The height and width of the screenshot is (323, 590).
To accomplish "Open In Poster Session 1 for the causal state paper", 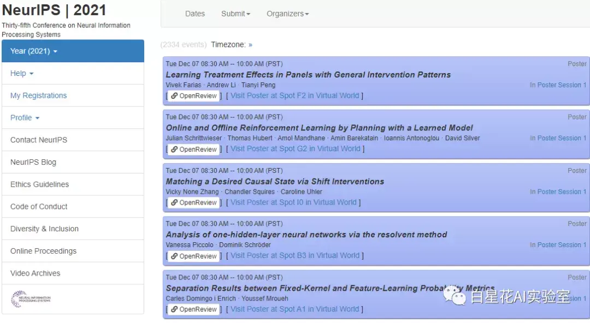I will 558,192.
